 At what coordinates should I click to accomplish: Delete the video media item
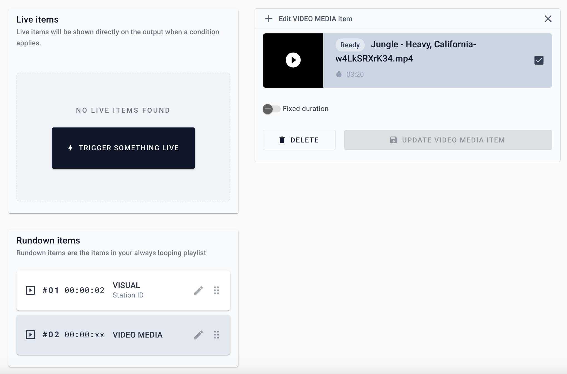[x=299, y=140]
